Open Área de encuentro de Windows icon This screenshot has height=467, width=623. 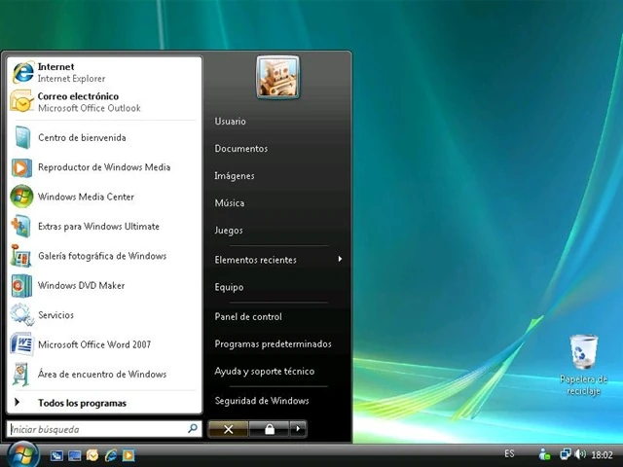(21, 374)
